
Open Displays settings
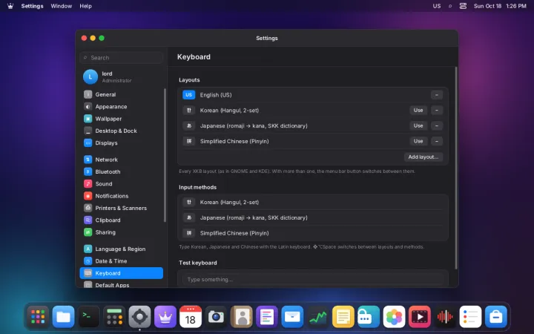(x=121, y=143)
